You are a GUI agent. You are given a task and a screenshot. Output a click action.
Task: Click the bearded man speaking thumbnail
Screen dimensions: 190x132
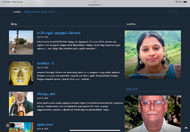[21, 104]
